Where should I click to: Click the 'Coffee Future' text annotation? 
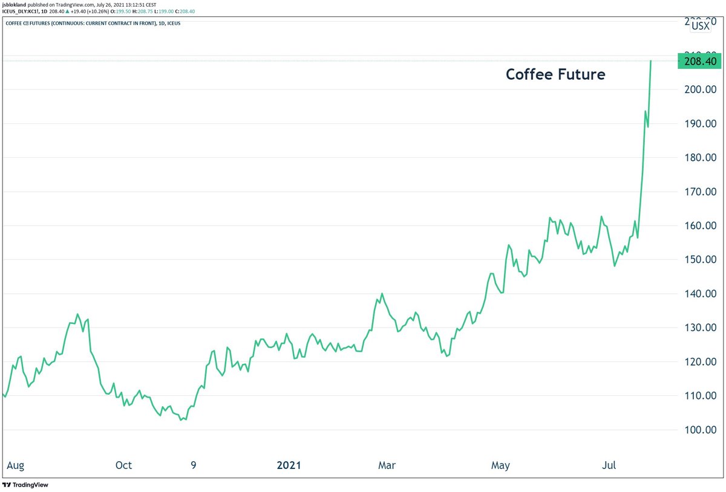point(555,75)
